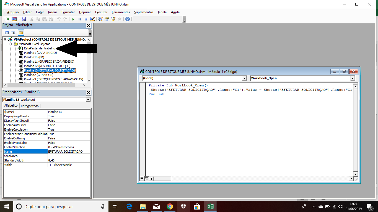Image resolution: width=378 pixels, height=212 pixels.
Task: Click the Full Module View button in code window
Action: point(147,179)
